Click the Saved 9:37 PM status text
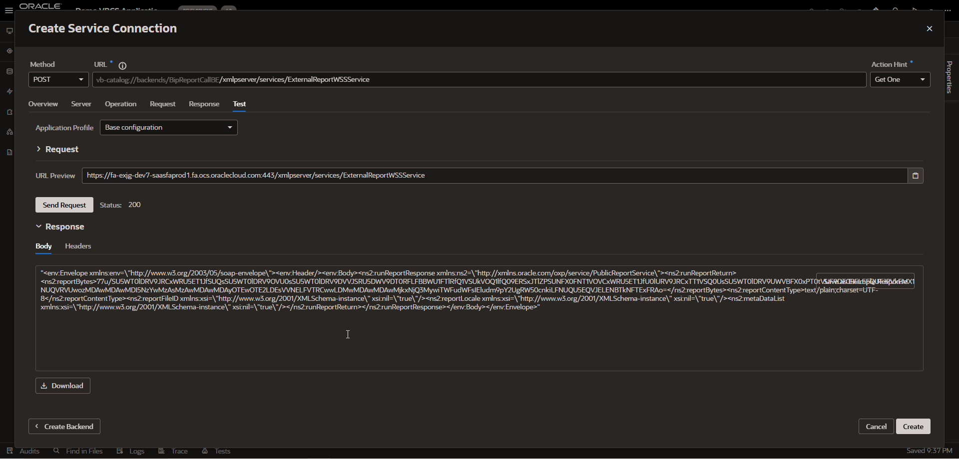The image size is (959, 459). point(929,451)
